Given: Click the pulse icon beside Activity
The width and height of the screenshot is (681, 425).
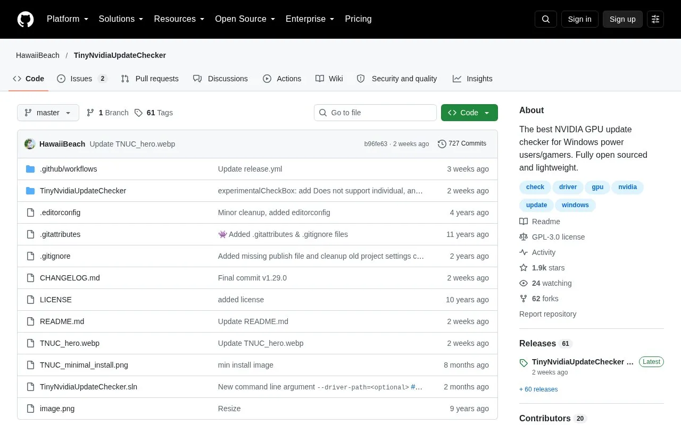Looking at the screenshot, I should tap(524, 252).
